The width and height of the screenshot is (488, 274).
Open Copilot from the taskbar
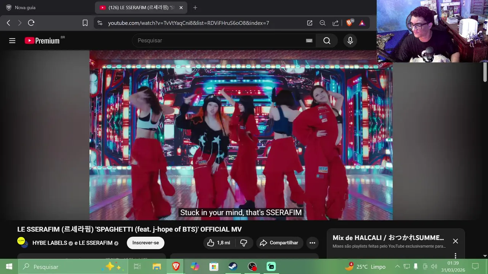(x=195, y=267)
